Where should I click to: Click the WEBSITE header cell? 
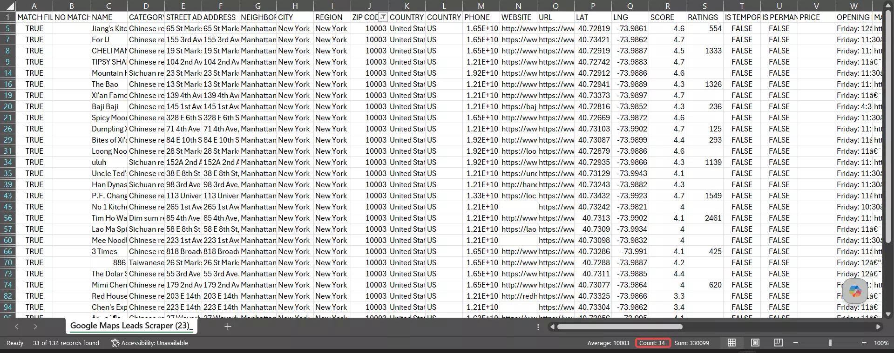[518, 17]
